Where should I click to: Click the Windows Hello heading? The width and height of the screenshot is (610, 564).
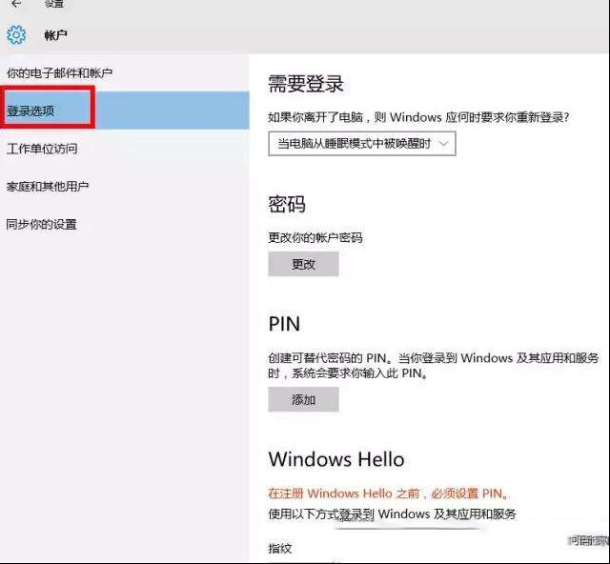coord(336,459)
